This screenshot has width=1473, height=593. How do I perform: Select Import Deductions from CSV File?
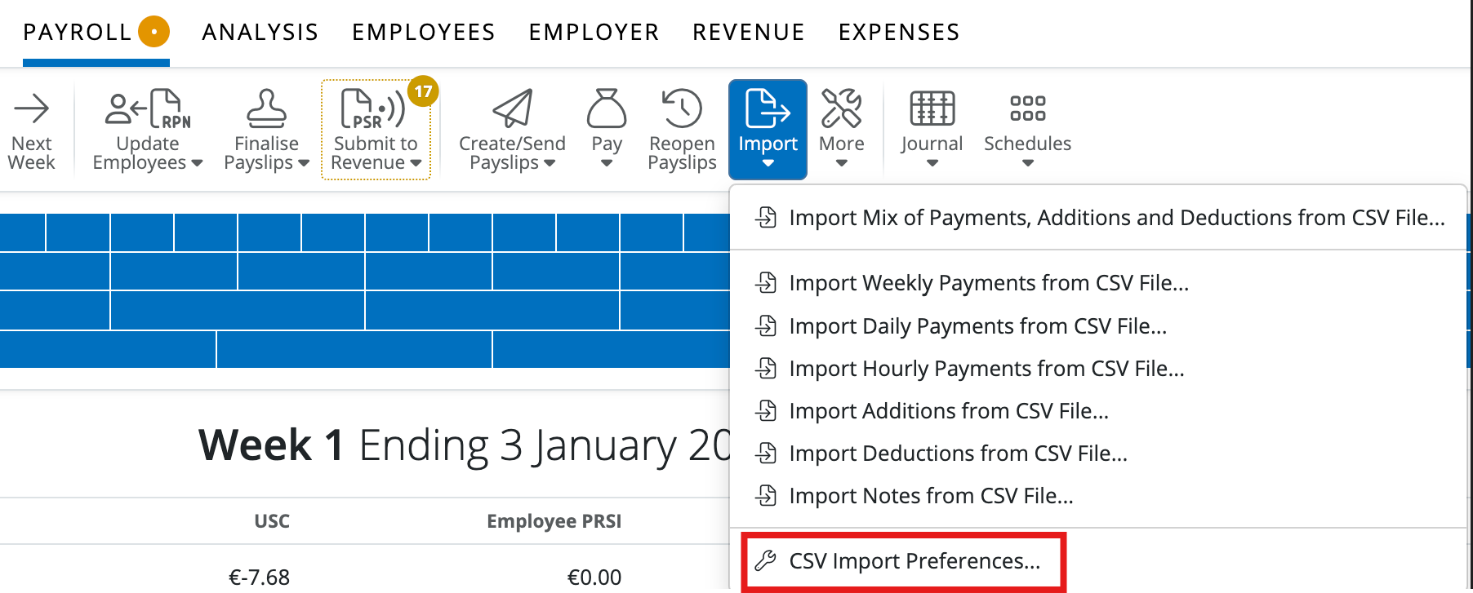coord(958,453)
